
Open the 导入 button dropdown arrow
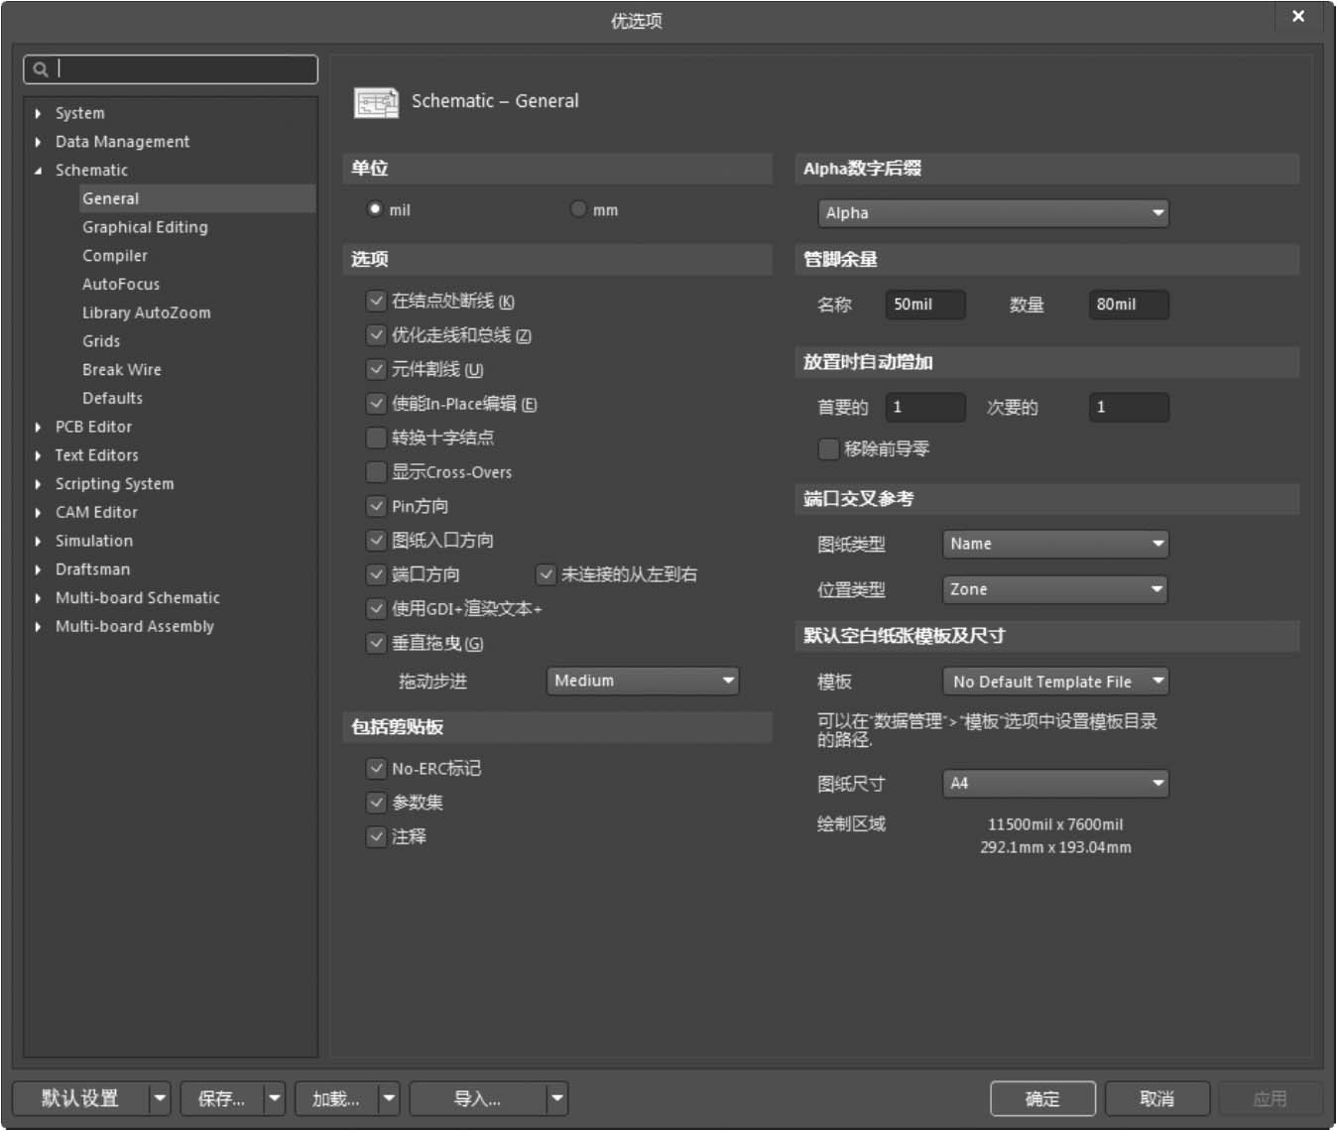coord(557,1099)
